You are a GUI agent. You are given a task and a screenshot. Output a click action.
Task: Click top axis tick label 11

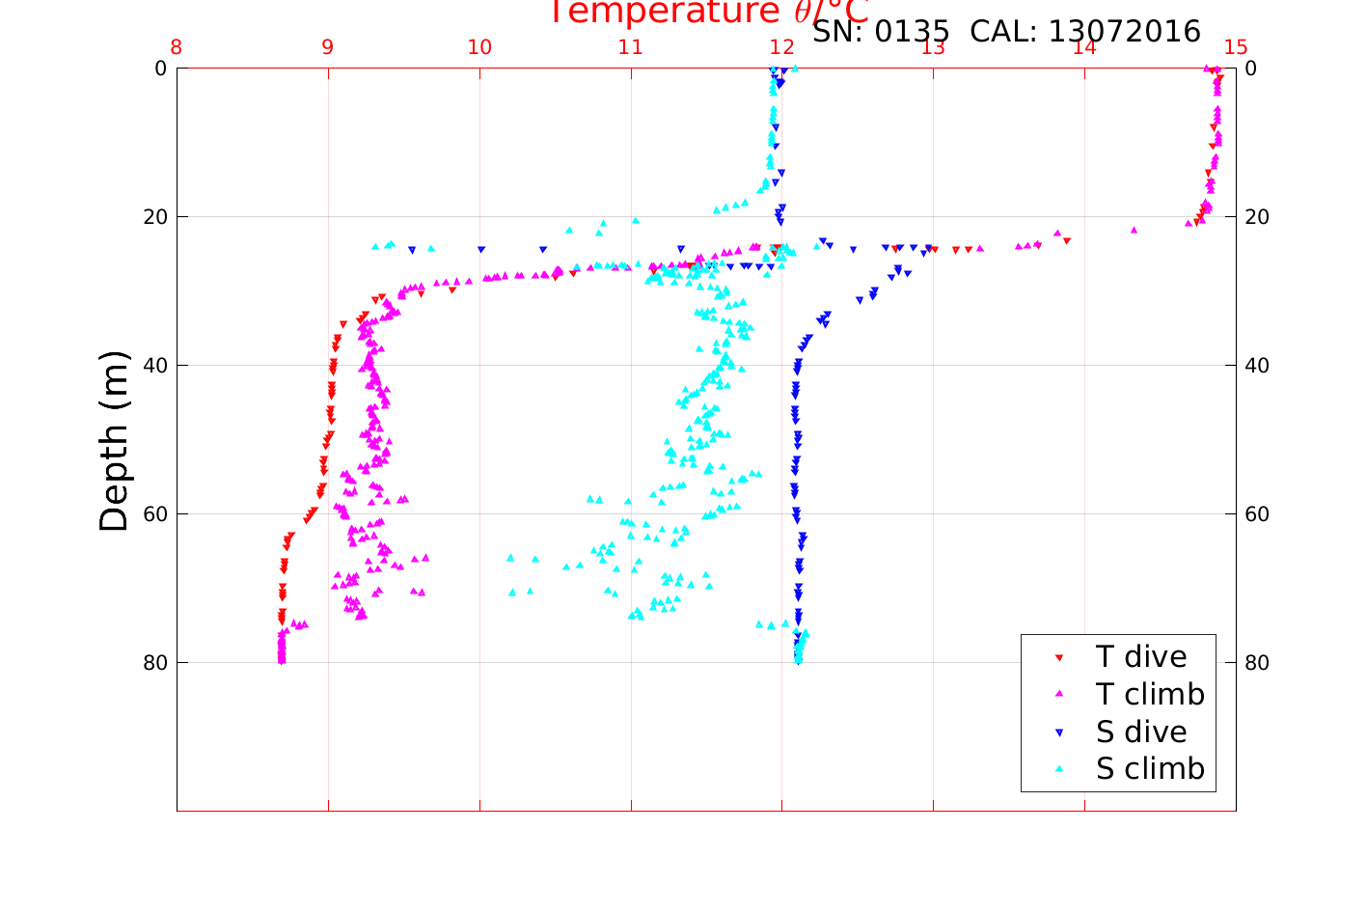(x=631, y=47)
